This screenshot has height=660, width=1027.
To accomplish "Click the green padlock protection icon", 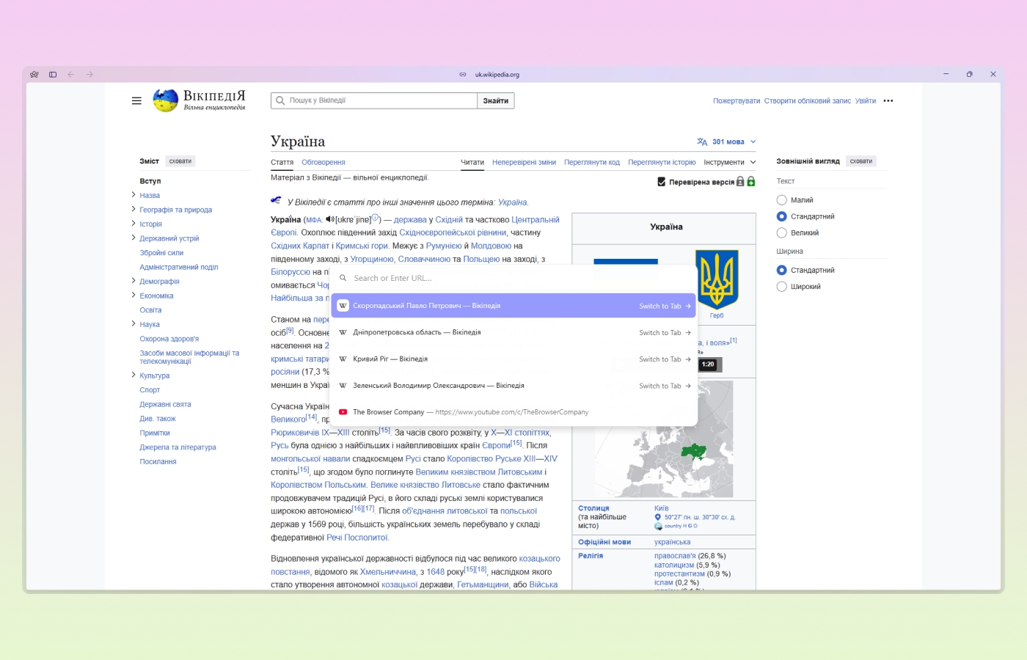I will point(751,181).
